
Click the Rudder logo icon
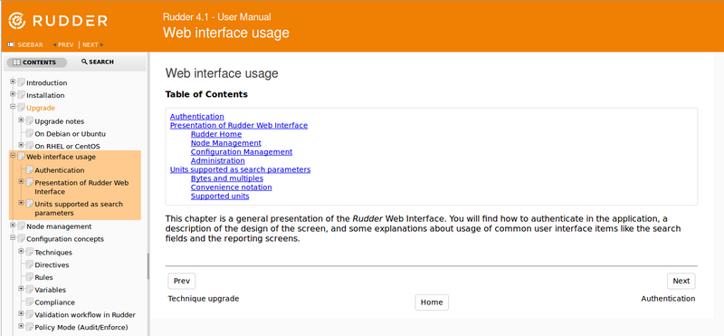click(x=17, y=21)
